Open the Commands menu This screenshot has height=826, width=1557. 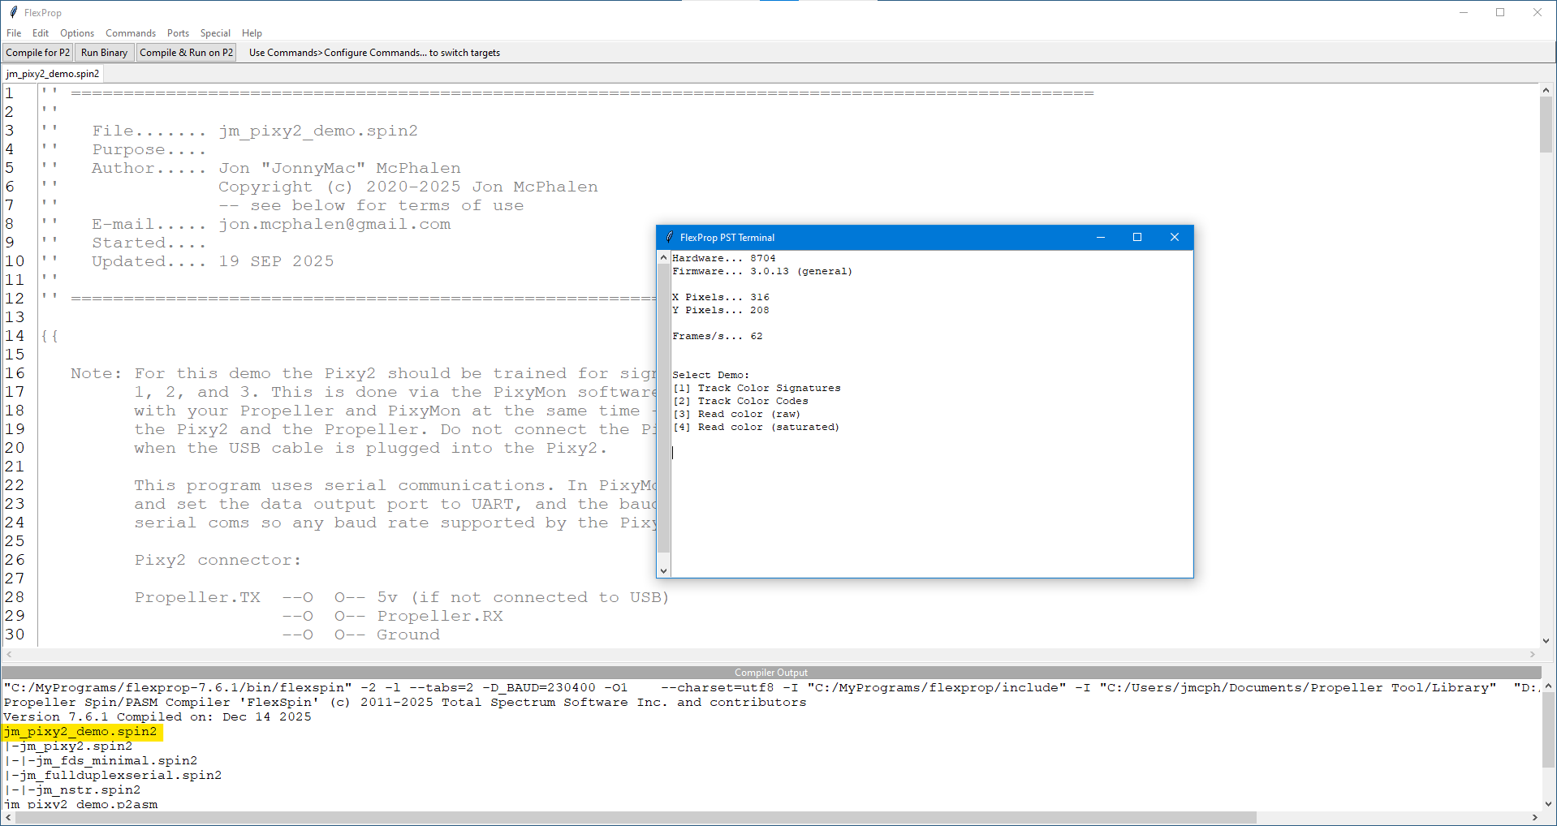131,33
